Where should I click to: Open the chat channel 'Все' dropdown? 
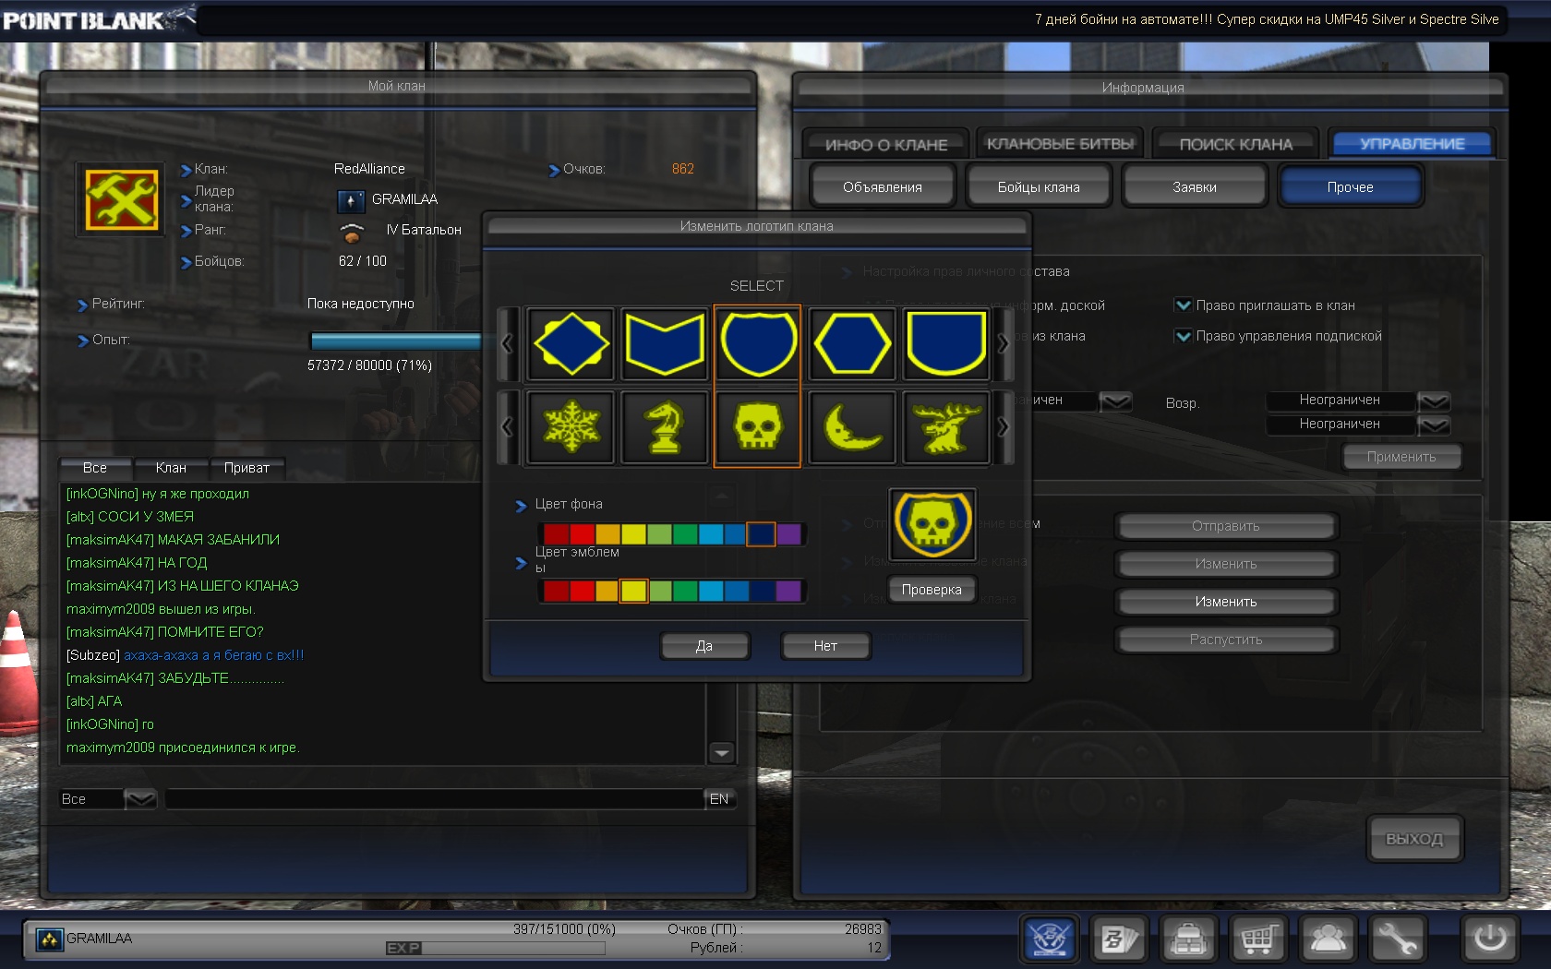(x=140, y=799)
